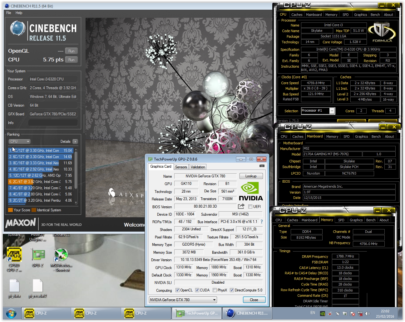Select ranking row 6 with score 5.75

[x=40, y=182]
